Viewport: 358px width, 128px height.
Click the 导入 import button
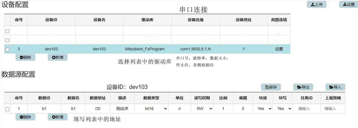click(335, 87)
